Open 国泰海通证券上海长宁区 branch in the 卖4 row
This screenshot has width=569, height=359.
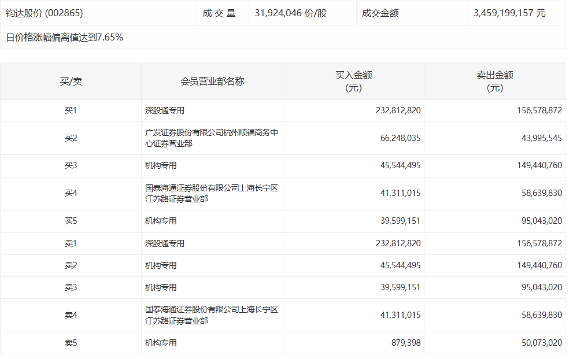click(212, 315)
